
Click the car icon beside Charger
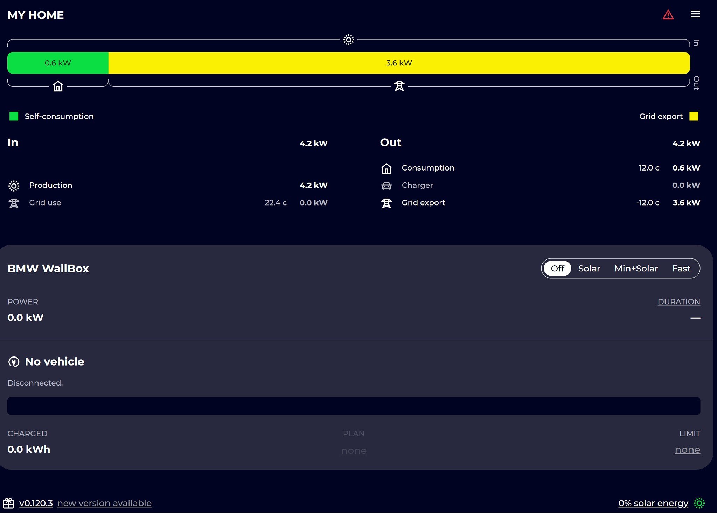pos(386,186)
